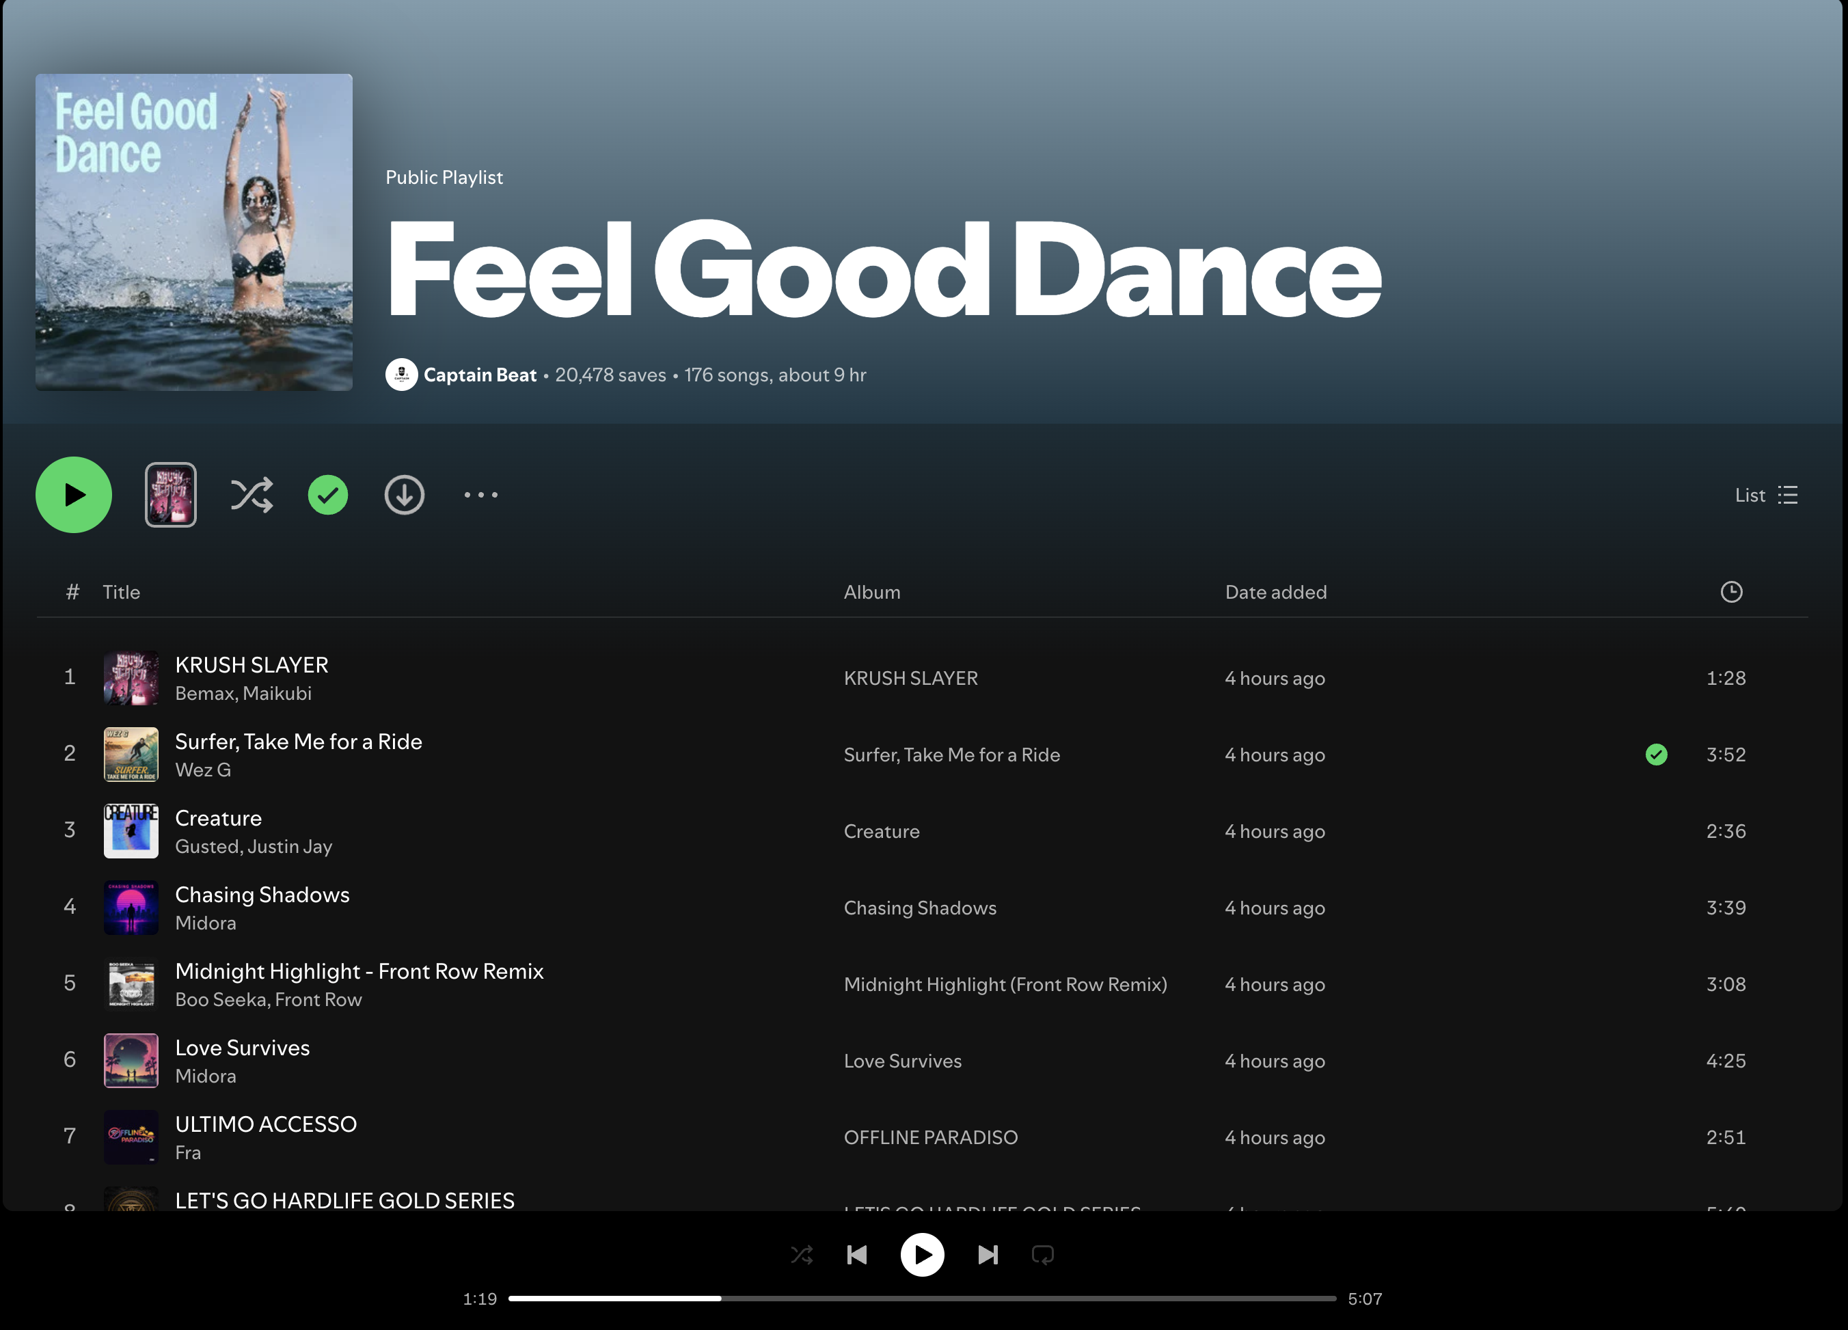
Task: Select Midnight Highlight - Front Row Remix title
Action: [359, 971]
